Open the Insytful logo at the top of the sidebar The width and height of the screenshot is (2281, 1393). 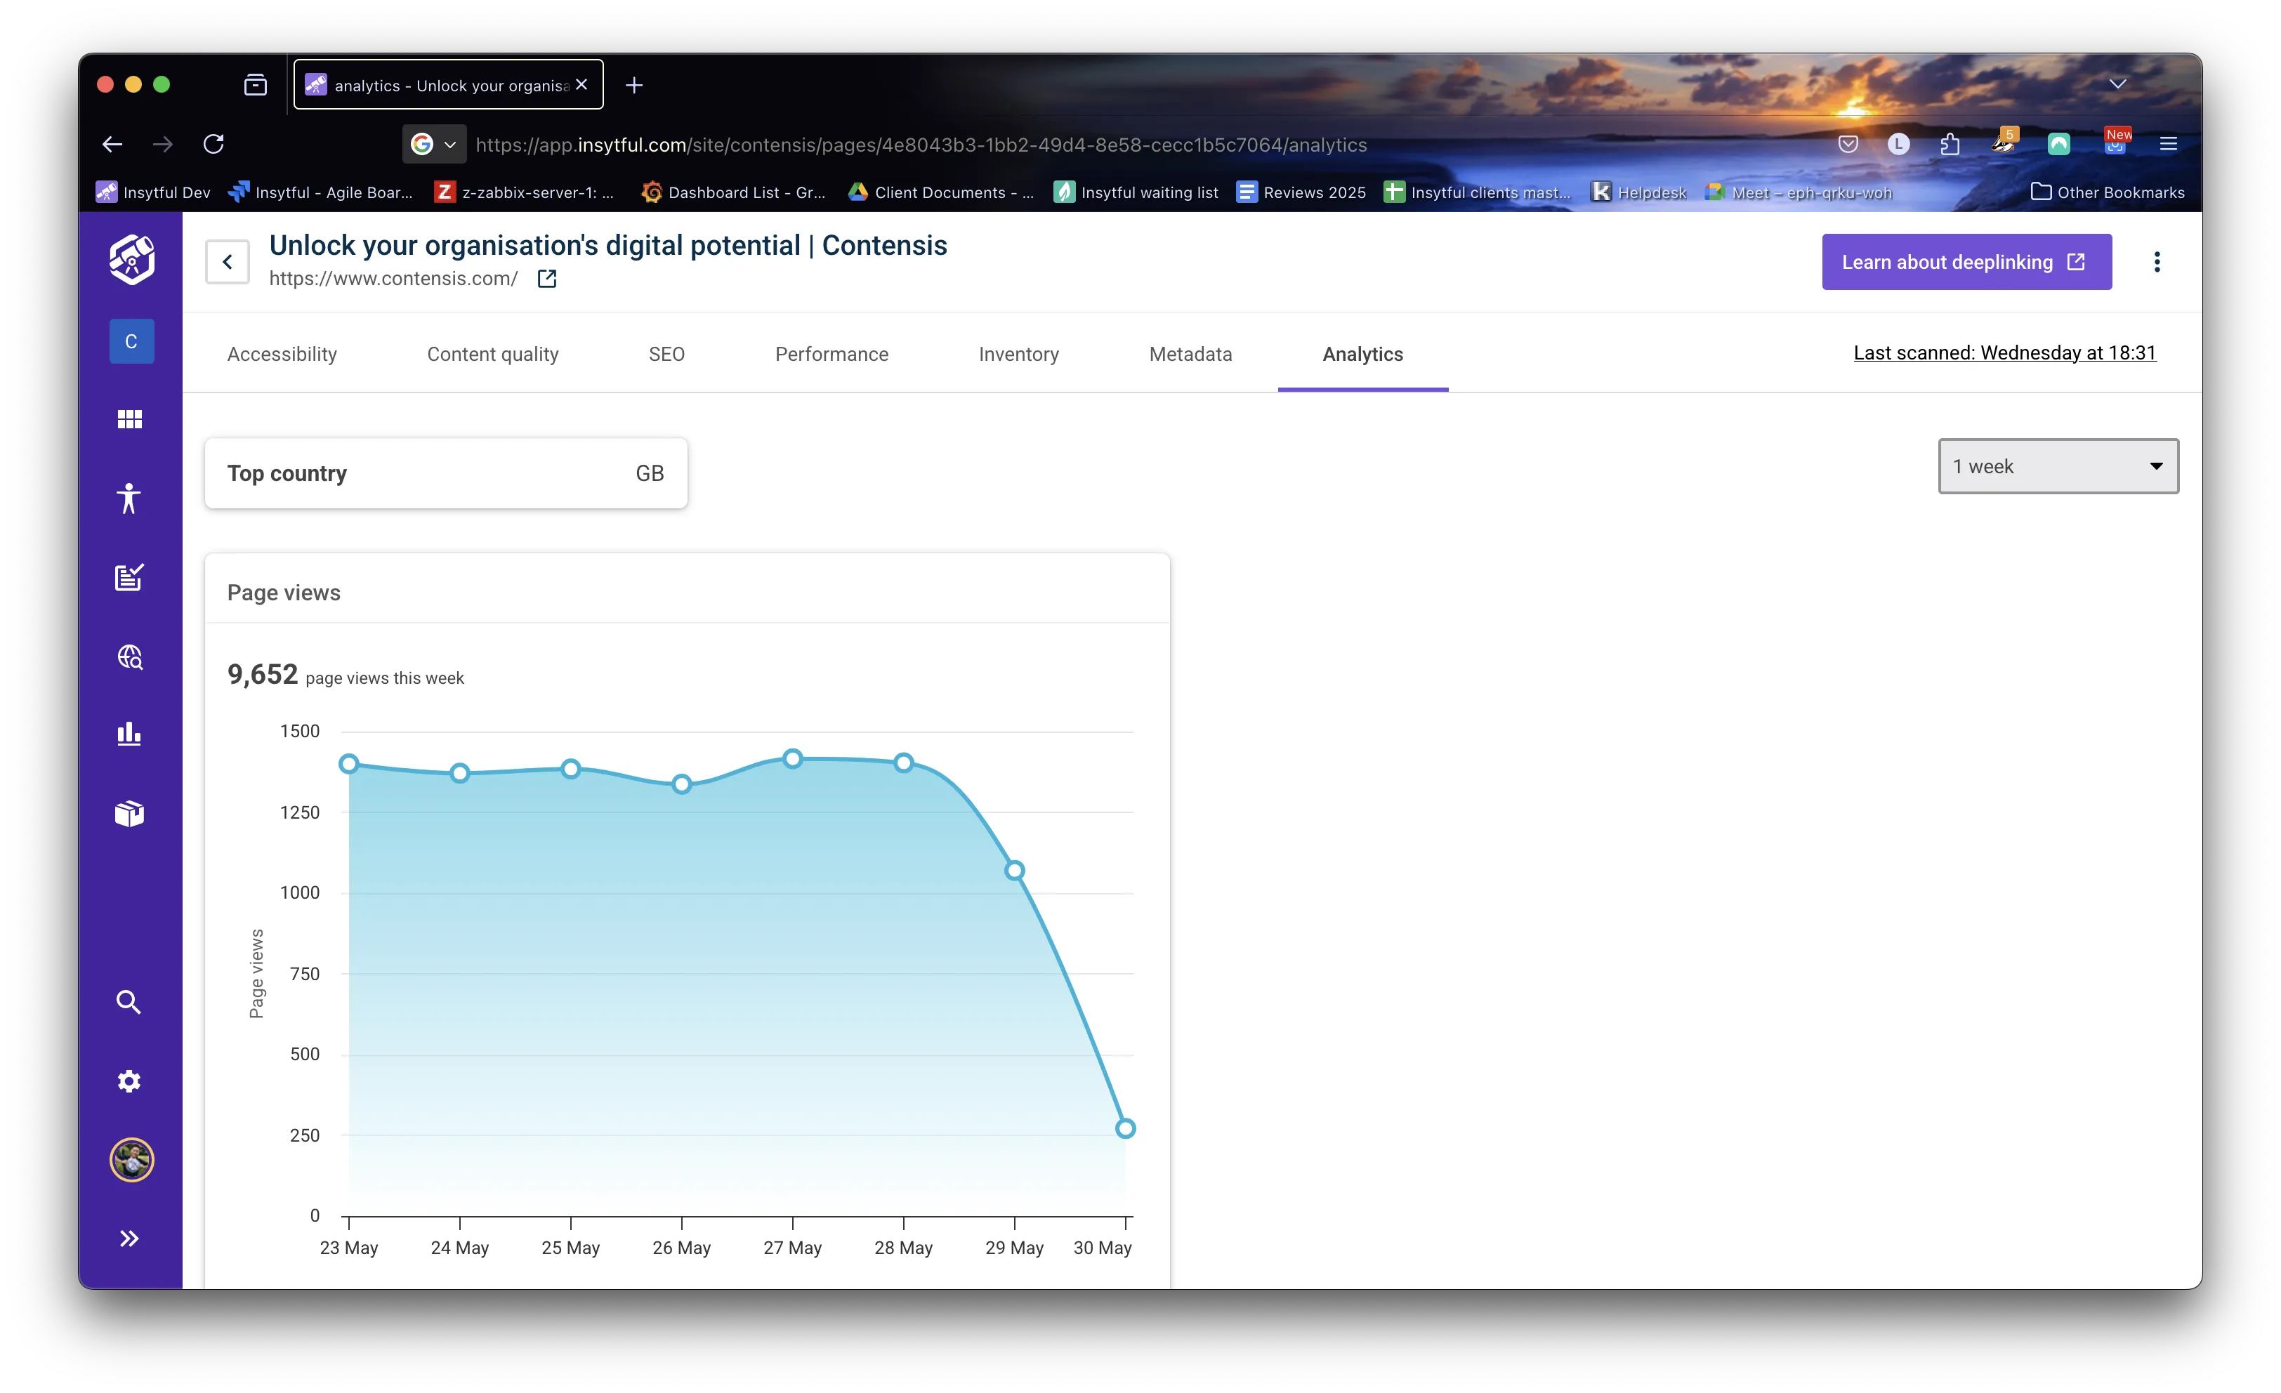(x=131, y=260)
